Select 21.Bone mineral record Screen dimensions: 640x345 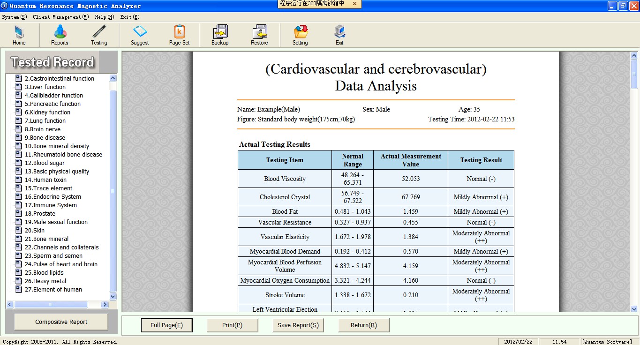click(46, 239)
